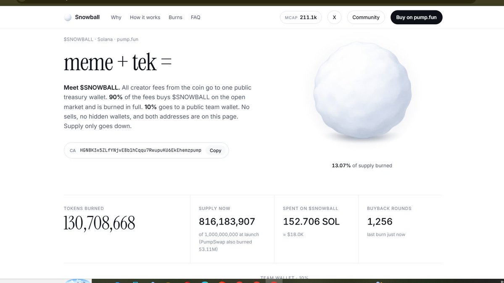Click the buyback rounds value 1,256
This screenshot has height=283, width=504.
pos(380,222)
